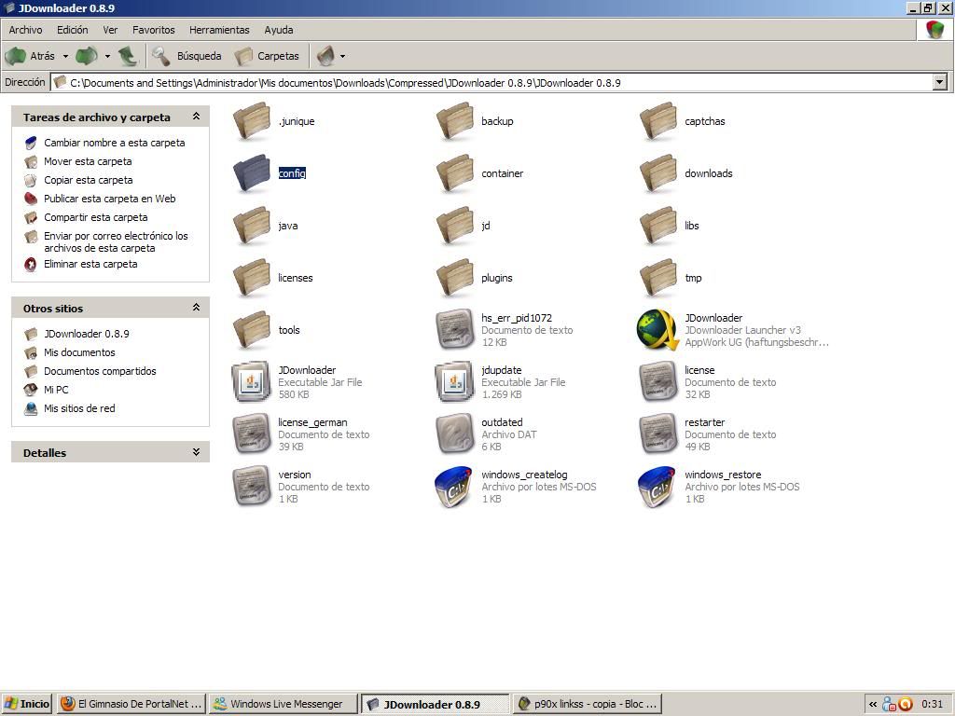955x716 pixels.
Task: Collapse Tareas de archivo y carpeta panel
Action: [x=196, y=117]
